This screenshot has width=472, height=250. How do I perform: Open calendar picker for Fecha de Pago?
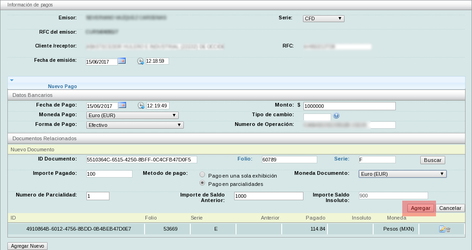click(x=122, y=105)
